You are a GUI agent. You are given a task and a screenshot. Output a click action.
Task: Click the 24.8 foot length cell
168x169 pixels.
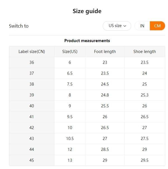[x=105, y=95]
